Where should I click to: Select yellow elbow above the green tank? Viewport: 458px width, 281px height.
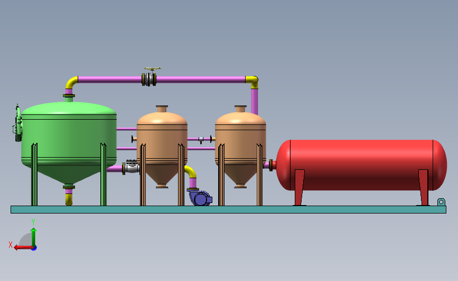tap(71, 82)
